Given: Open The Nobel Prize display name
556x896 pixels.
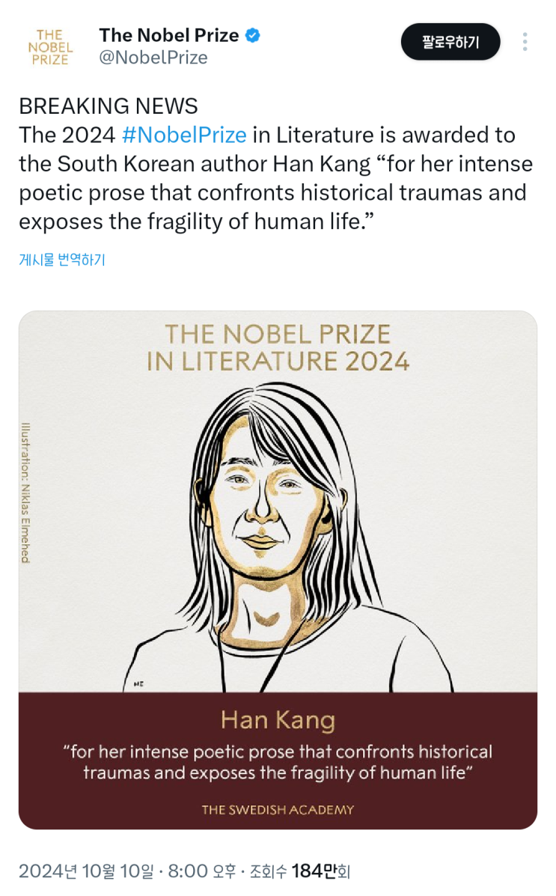Looking at the screenshot, I should 169,35.
